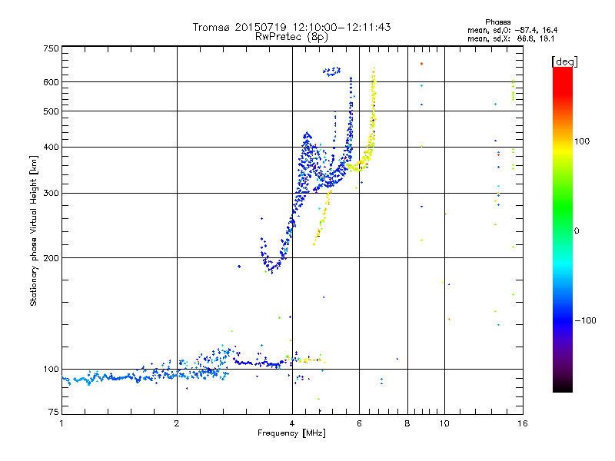Click the '600' y-axis tick label
The height and width of the screenshot is (461, 615).
pos(51,82)
